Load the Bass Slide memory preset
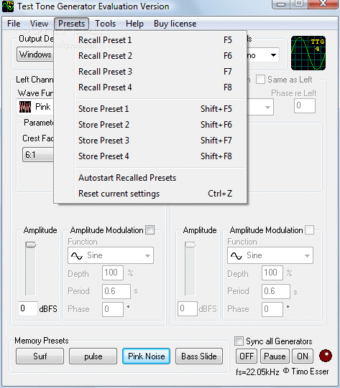This screenshot has height=388, width=340. click(x=199, y=356)
